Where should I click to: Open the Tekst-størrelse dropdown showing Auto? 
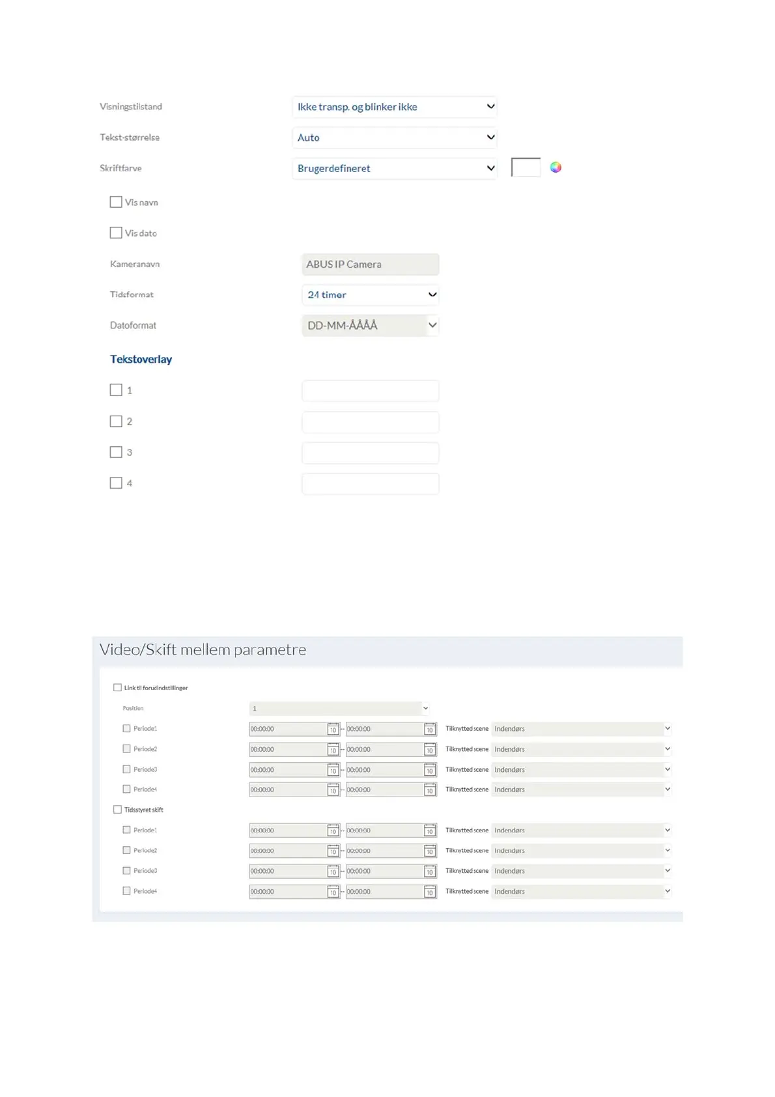[395, 137]
